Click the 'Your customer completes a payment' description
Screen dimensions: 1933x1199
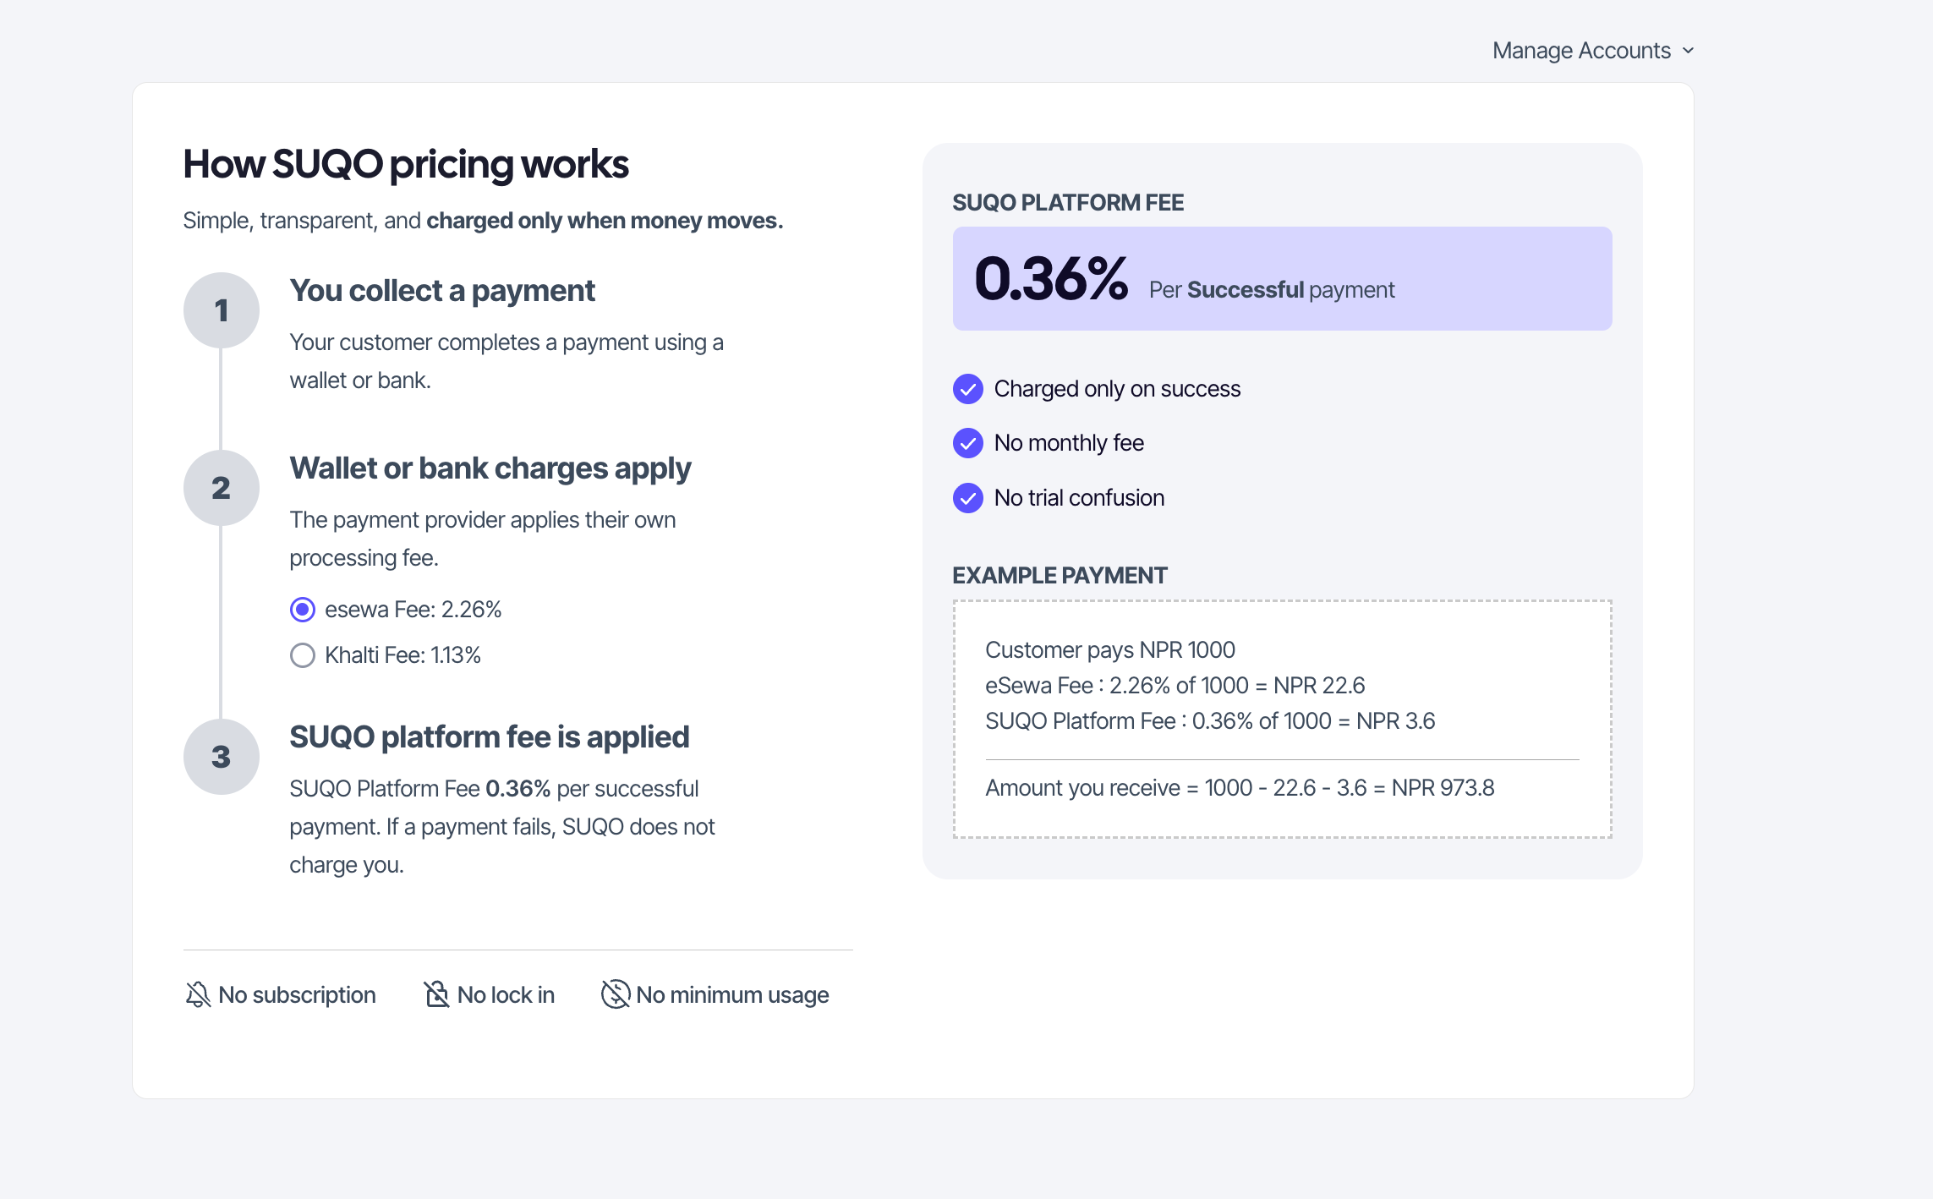coord(507,362)
